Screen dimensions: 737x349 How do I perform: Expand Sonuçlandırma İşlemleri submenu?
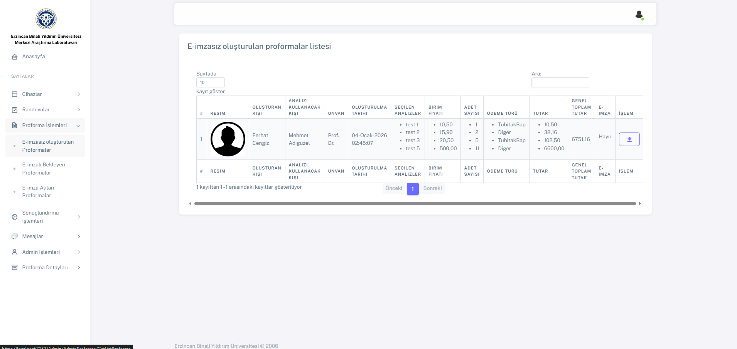pos(79,217)
